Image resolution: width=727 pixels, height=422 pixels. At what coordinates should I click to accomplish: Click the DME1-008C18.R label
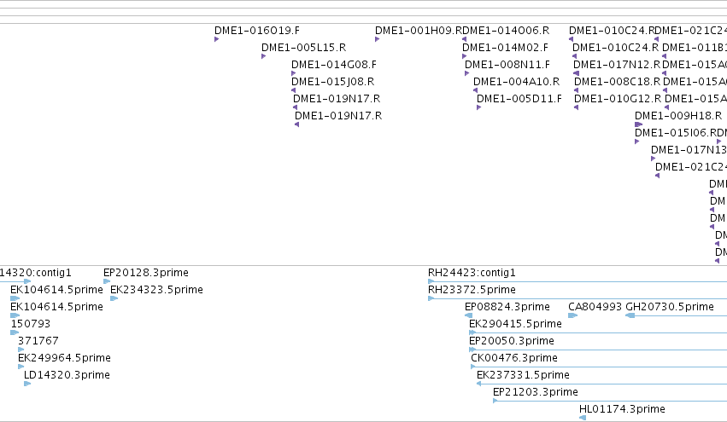pos(617,82)
